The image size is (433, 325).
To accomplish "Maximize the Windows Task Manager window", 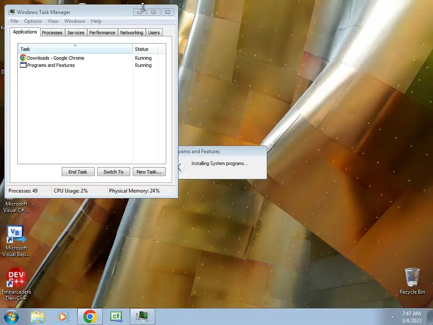I will [x=153, y=12].
